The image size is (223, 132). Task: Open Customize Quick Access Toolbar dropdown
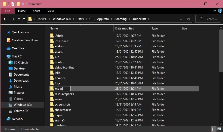point(23,4)
